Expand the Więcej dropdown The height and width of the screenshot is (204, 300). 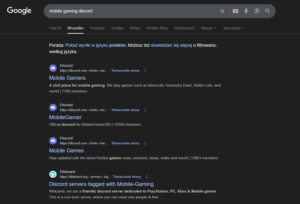pos(208,28)
